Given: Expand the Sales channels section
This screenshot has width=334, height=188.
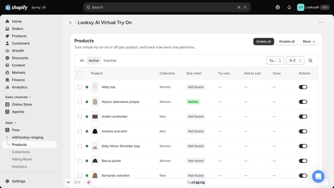Looking at the screenshot, I should pyautogui.click(x=18, y=97).
